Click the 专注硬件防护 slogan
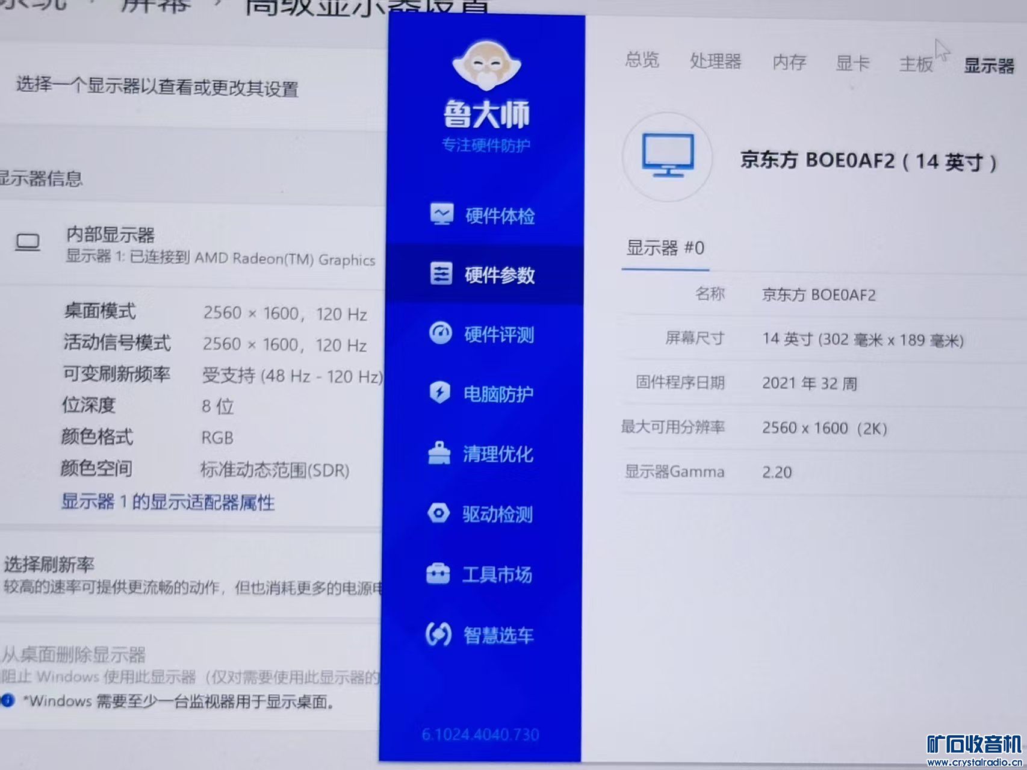This screenshot has height=770, width=1027. [x=486, y=145]
